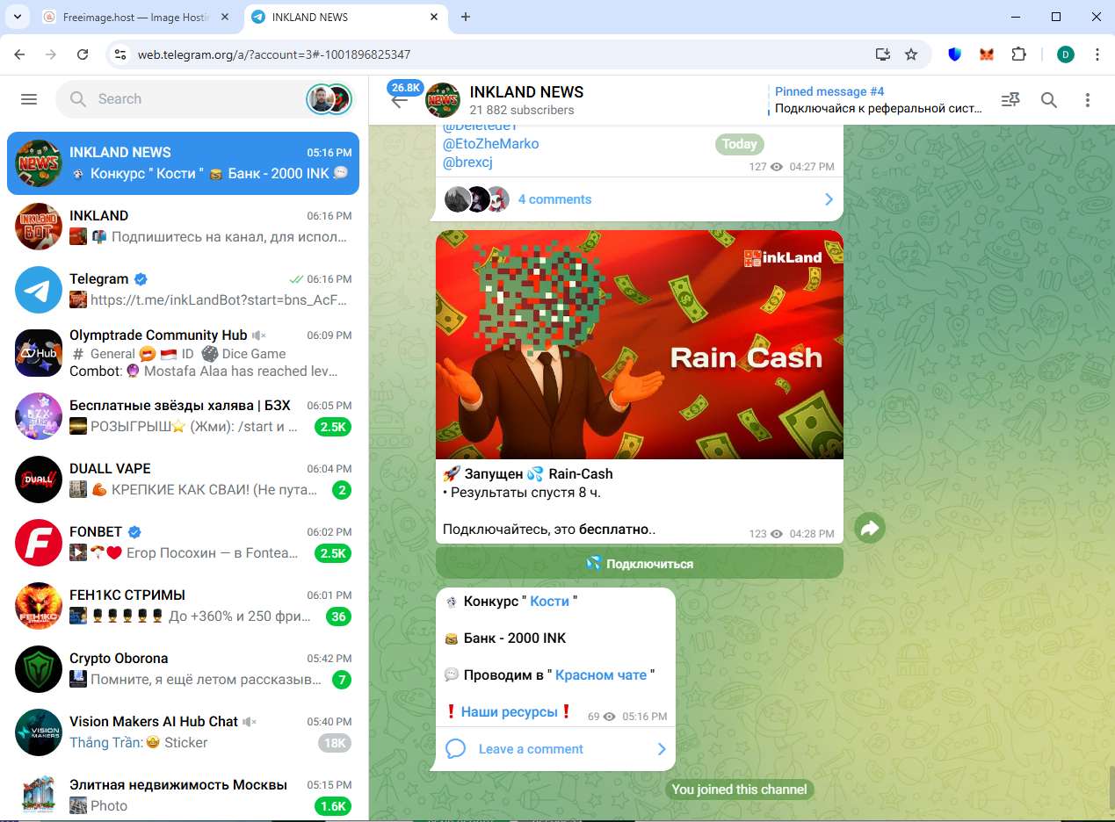Image resolution: width=1115 pixels, height=822 pixels.
Task: Open the Crypto Oborona chat
Action: tap(183, 669)
